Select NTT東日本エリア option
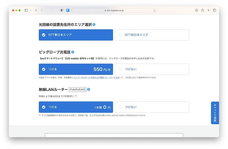This screenshot has width=228, height=149. point(76,35)
